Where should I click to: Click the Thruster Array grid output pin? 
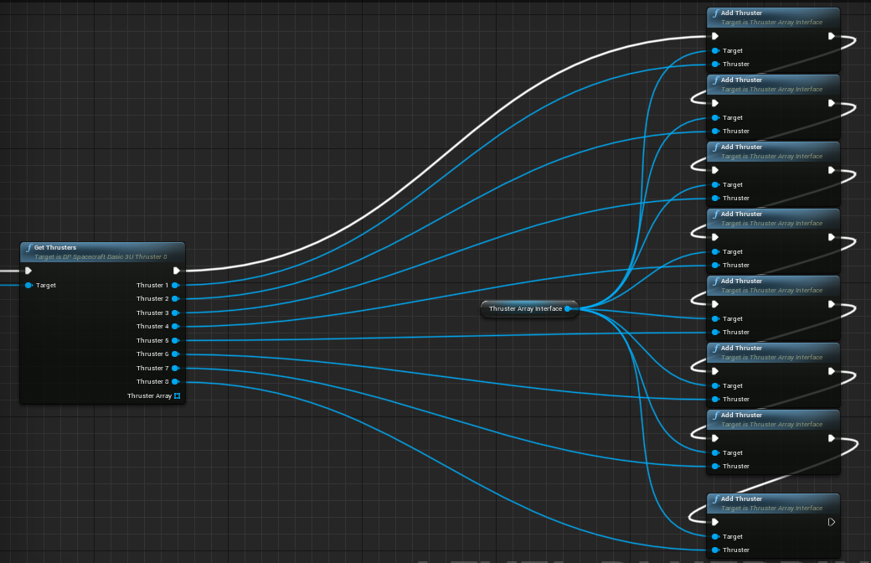(178, 395)
